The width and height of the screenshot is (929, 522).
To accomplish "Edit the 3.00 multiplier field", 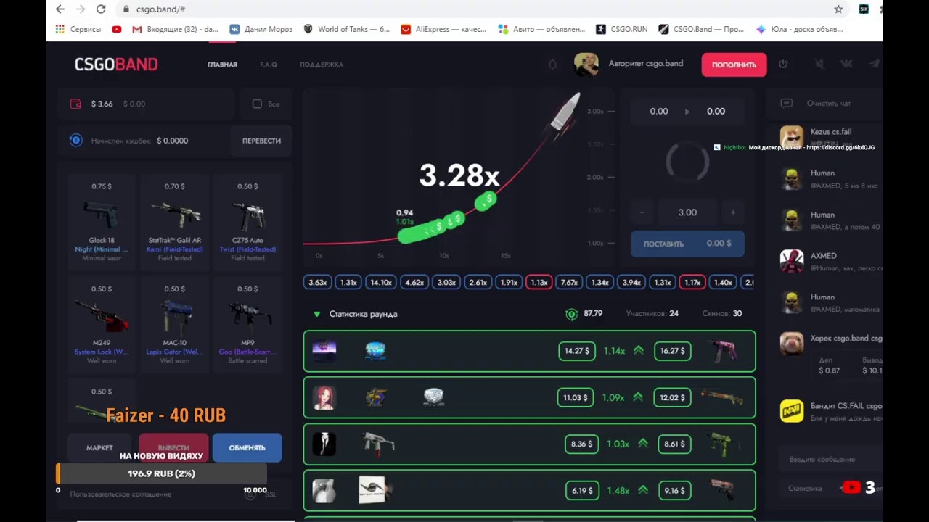I will point(687,212).
